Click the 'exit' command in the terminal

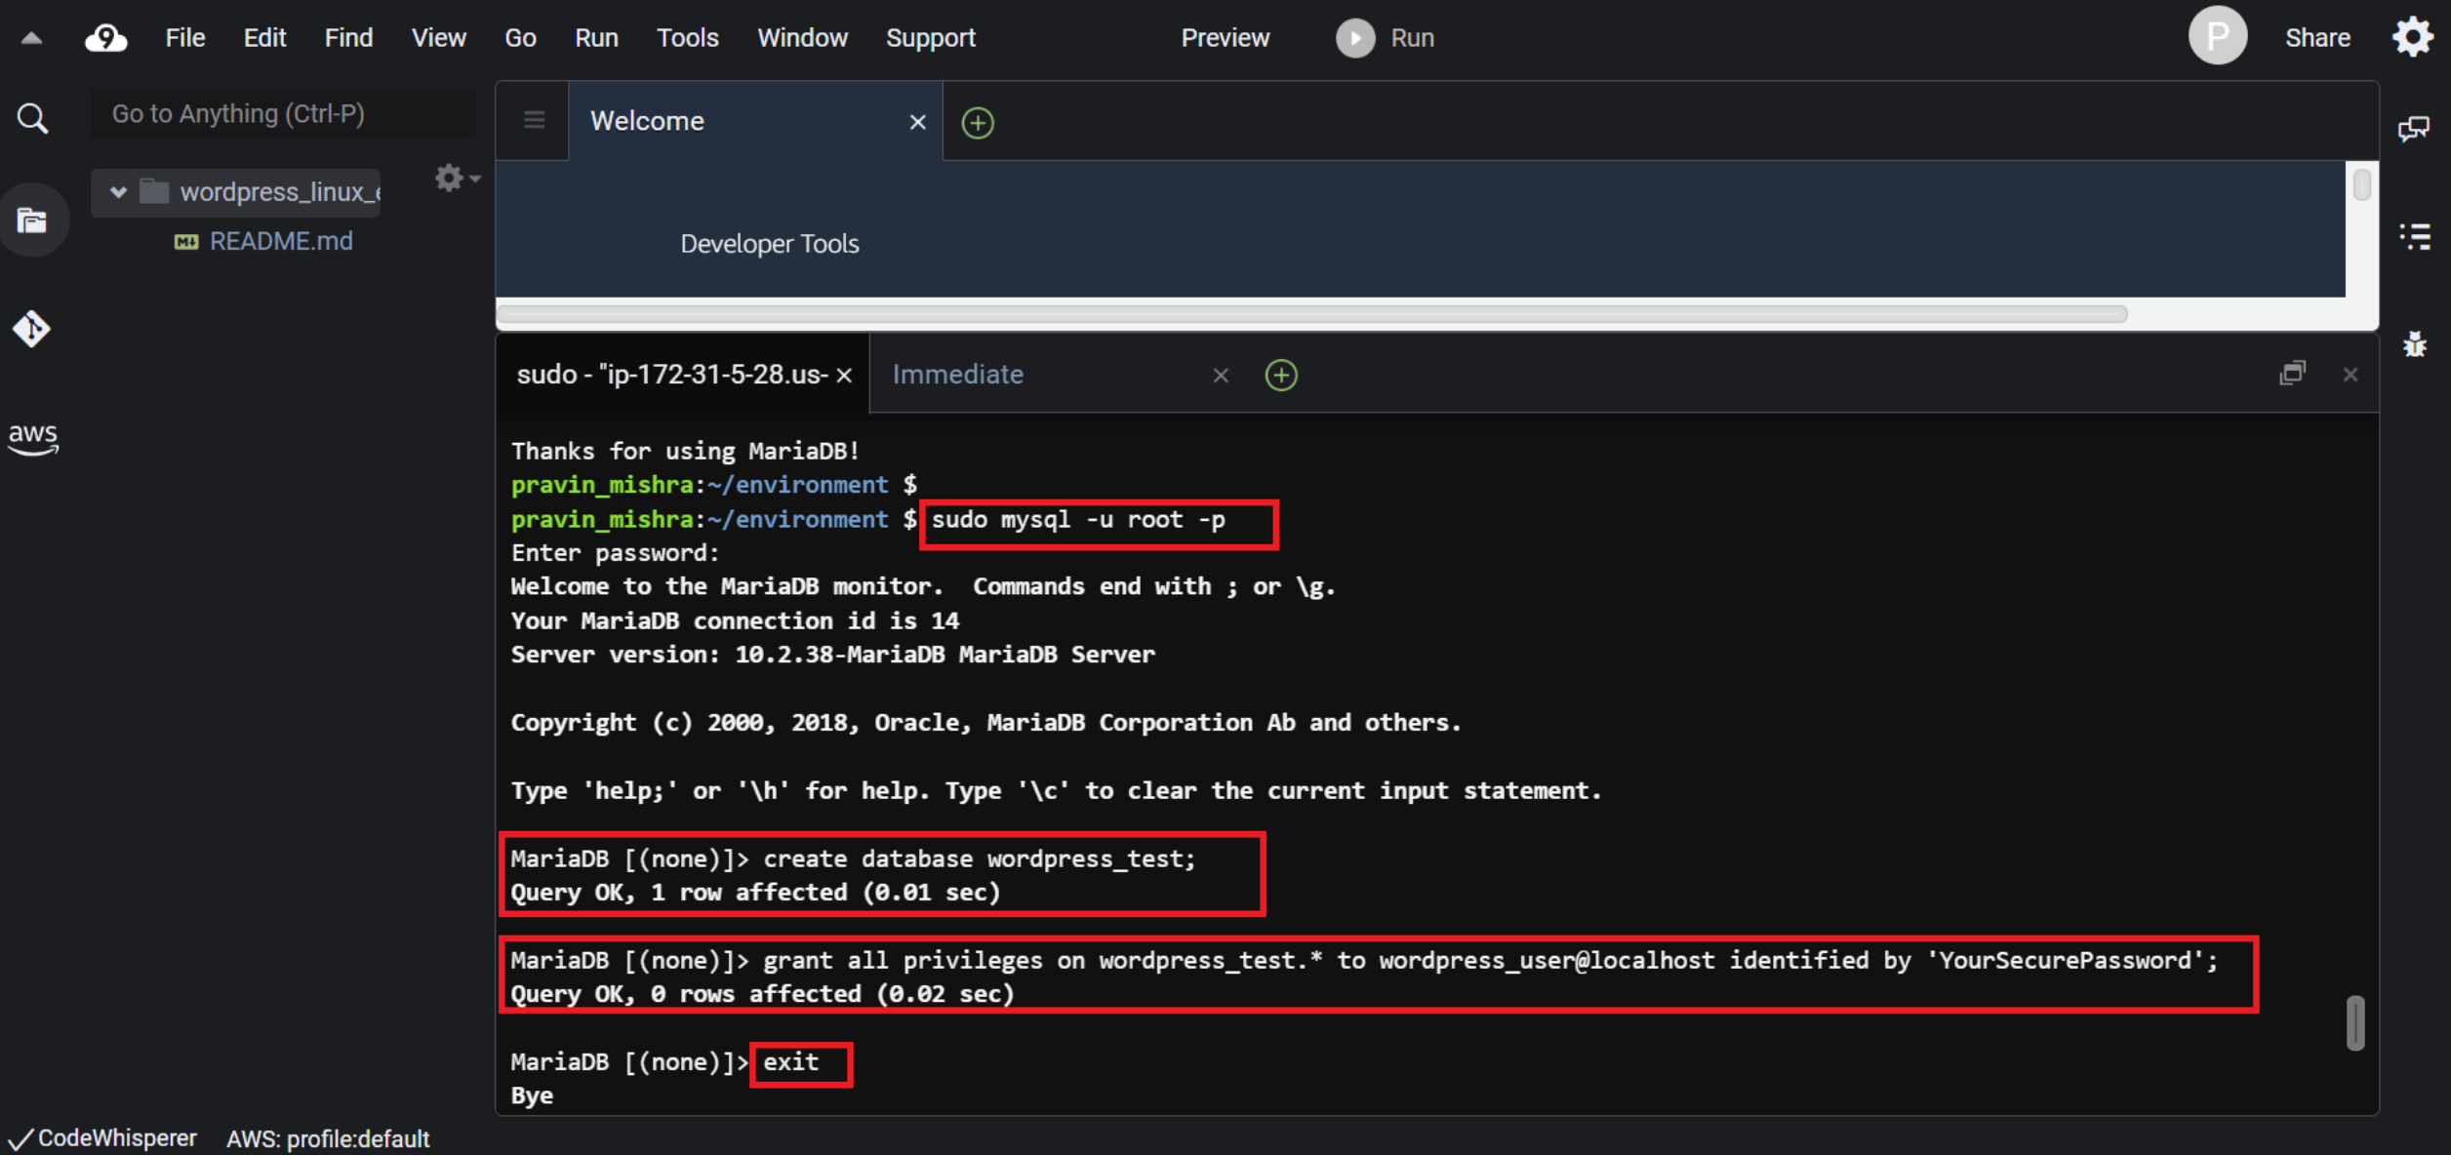pyautogui.click(x=790, y=1062)
